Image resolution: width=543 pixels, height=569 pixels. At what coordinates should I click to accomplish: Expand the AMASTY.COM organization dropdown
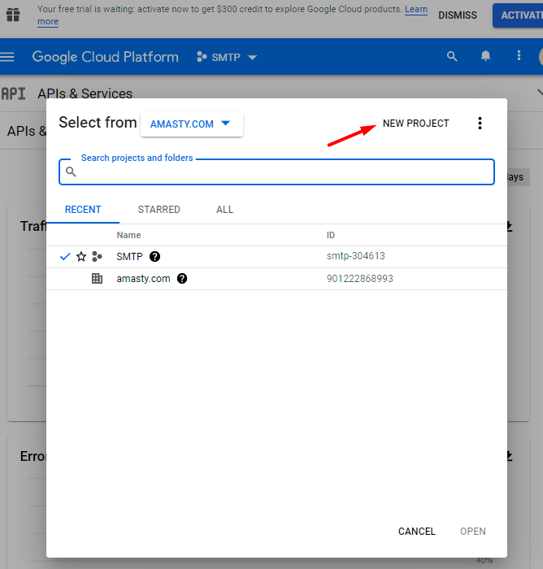coord(192,124)
